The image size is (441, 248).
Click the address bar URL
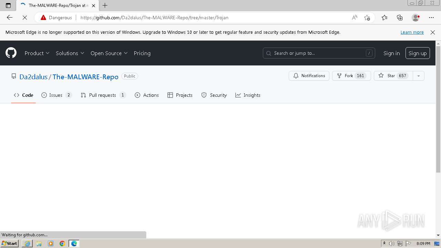coord(154,18)
